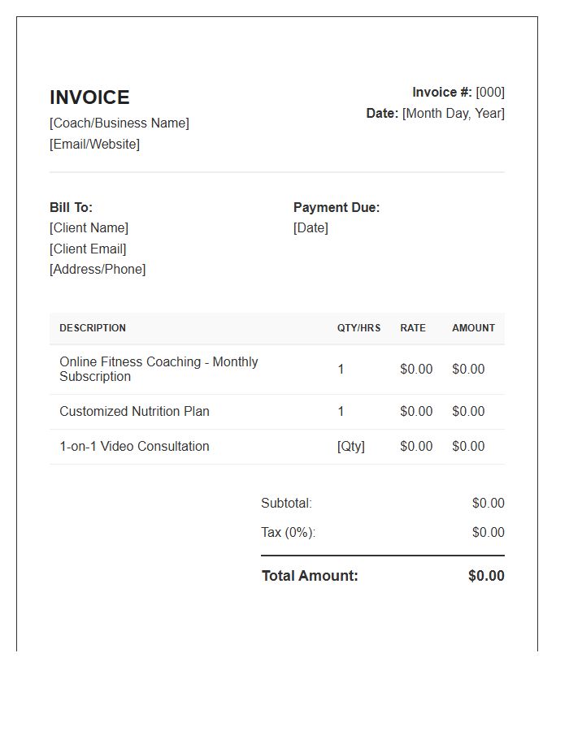Click the Tax (0%): label
This screenshot has height=731, width=569.
289,532
